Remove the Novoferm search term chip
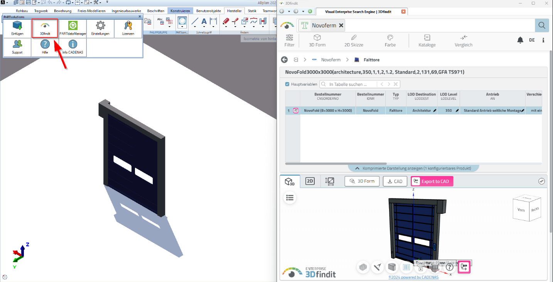Screen dimensions: 553x282 click(341, 25)
